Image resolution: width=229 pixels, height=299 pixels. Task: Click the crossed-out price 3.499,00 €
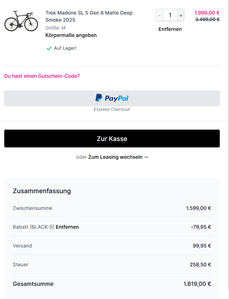pos(207,20)
